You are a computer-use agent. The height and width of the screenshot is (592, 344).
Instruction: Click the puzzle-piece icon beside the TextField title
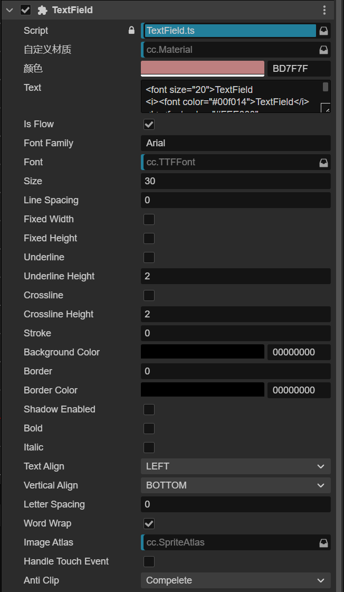(x=43, y=10)
